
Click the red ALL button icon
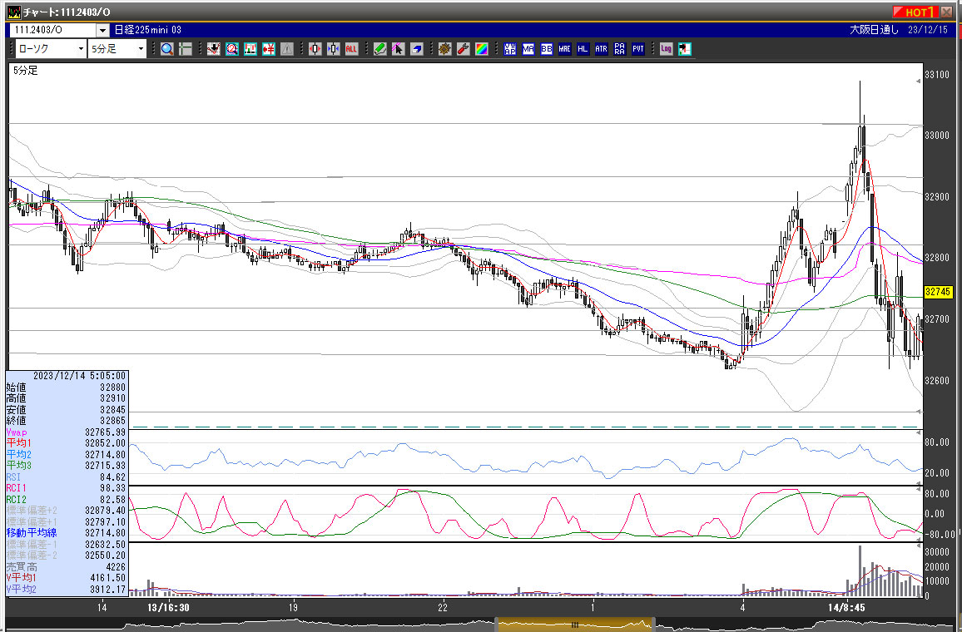351,49
